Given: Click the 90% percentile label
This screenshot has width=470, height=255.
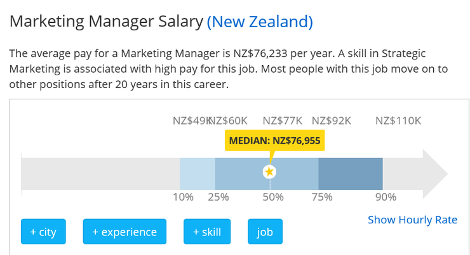Looking at the screenshot, I should [x=386, y=197].
